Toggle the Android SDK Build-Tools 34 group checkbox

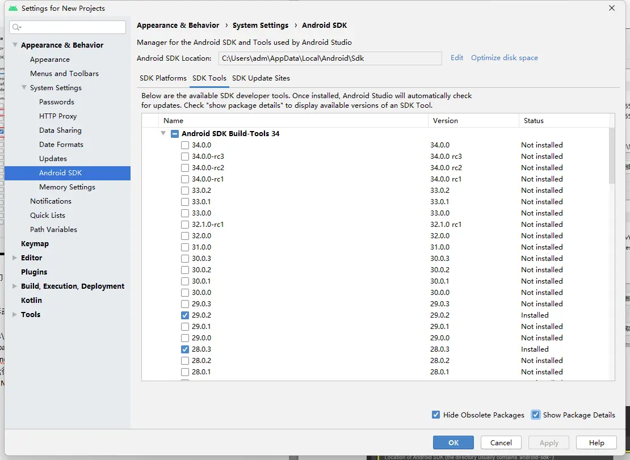[175, 134]
